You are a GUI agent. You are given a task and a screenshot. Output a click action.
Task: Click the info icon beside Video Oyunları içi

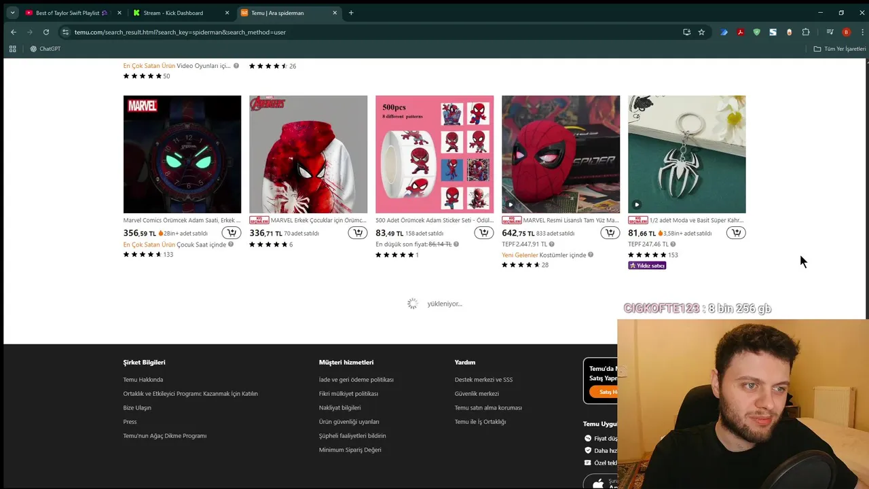click(236, 66)
